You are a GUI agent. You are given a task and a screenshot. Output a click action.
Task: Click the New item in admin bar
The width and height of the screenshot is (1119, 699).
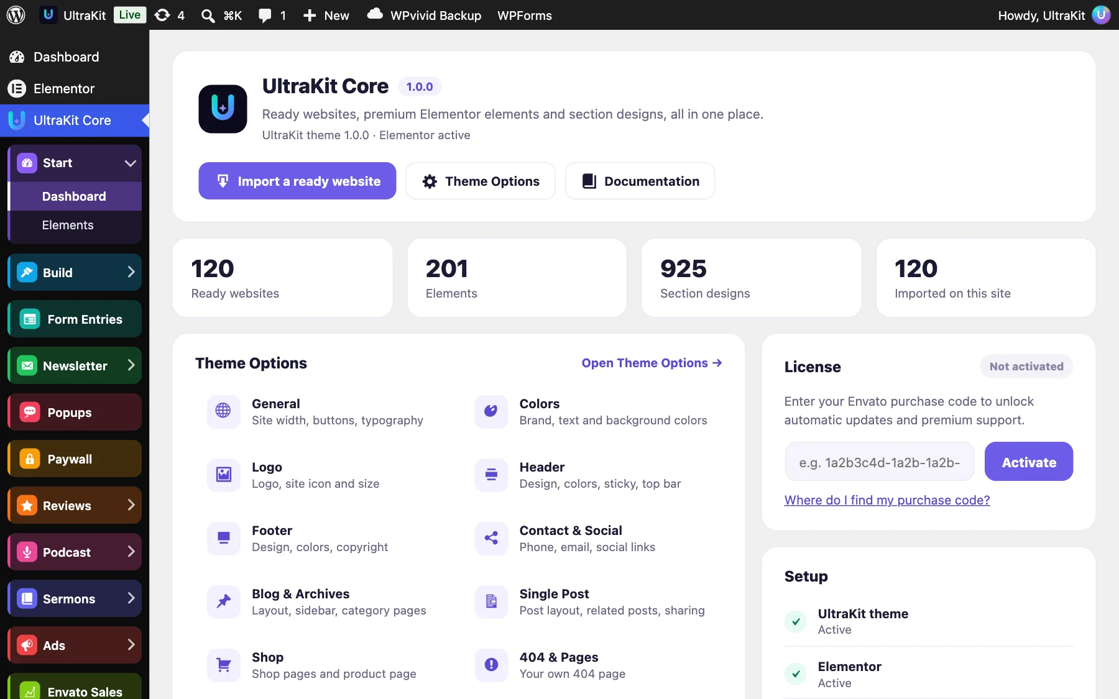326,15
